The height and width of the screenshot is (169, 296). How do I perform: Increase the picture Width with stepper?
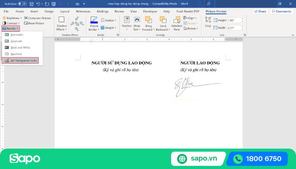[243, 26]
